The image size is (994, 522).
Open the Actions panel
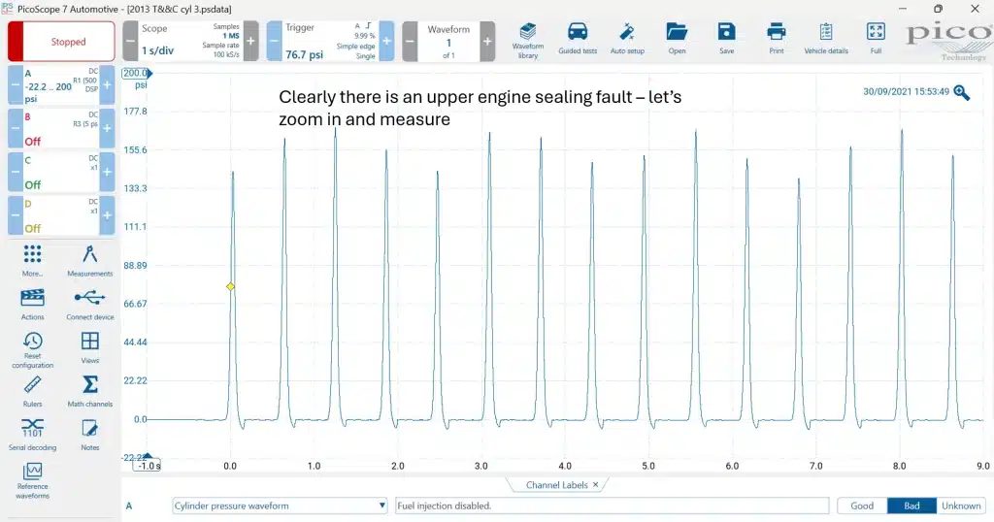pos(32,305)
